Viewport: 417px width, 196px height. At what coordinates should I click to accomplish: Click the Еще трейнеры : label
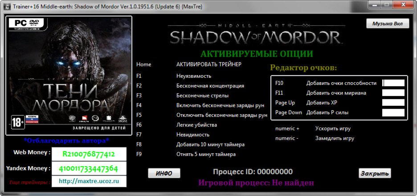(30, 183)
